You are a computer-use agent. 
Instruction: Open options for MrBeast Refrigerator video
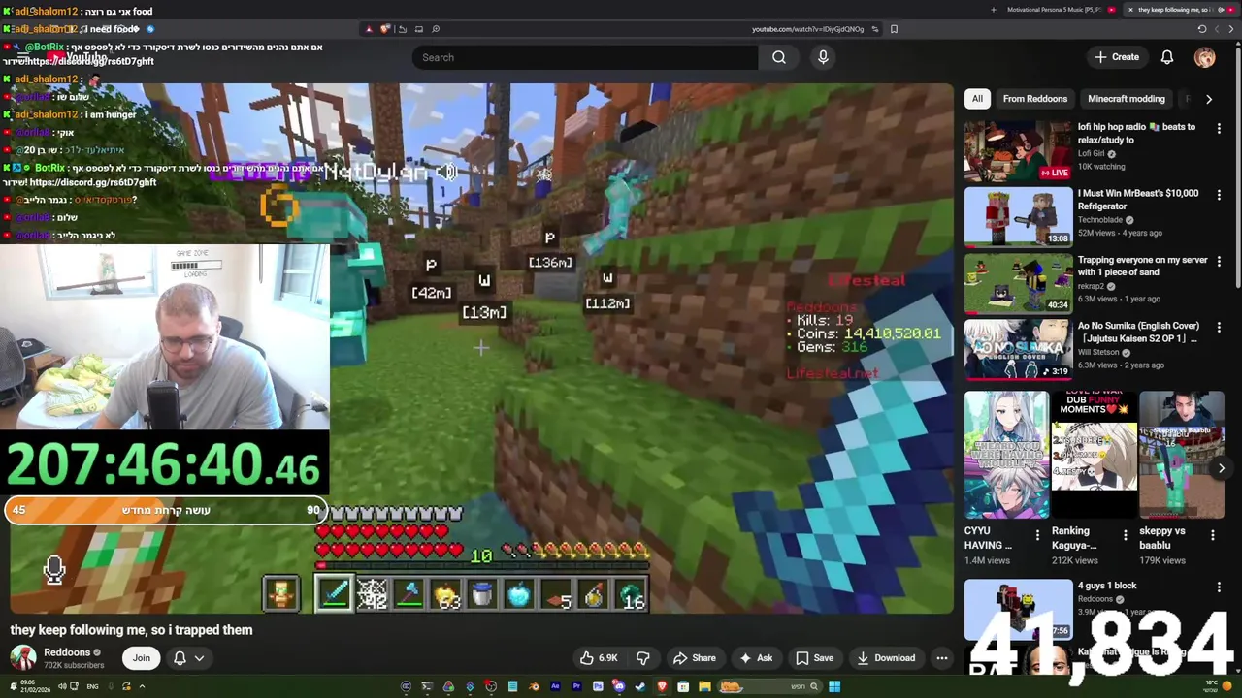[x=1219, y=194]
